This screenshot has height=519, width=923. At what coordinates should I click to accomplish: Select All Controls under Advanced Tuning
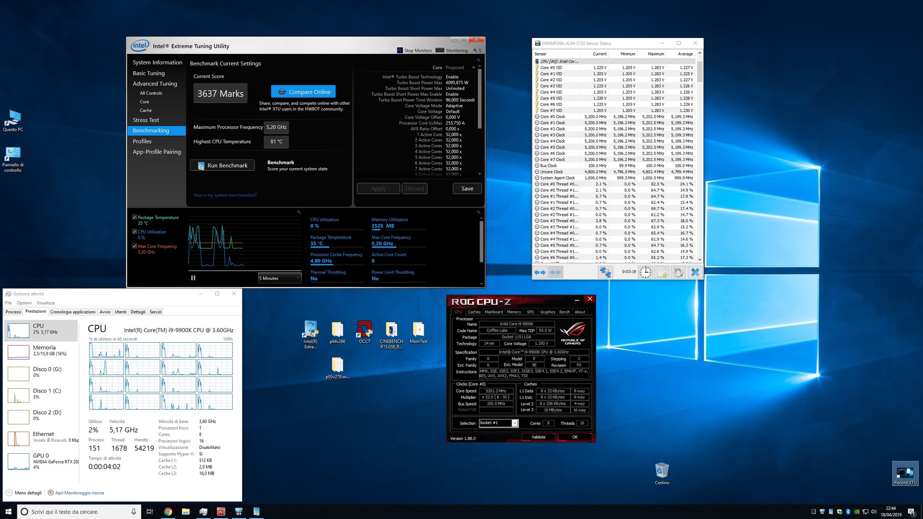click(151, 93)
